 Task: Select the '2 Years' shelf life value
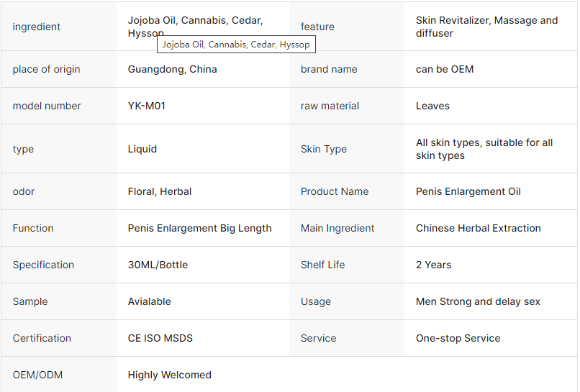pyautogui.click(x=433, y=265)
